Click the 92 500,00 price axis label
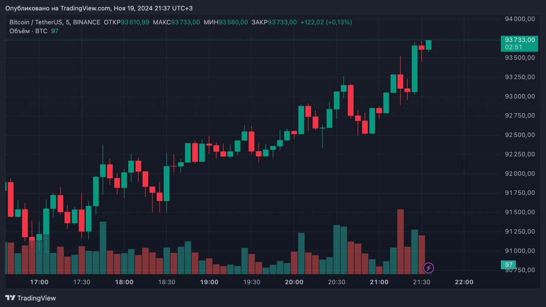 click(x=520, y=135)
